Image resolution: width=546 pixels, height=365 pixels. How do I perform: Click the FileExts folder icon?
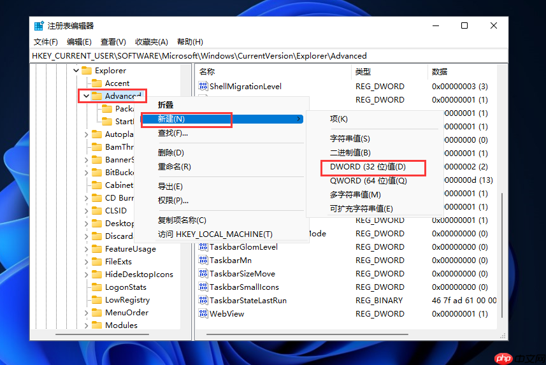[x=96, y=262]
